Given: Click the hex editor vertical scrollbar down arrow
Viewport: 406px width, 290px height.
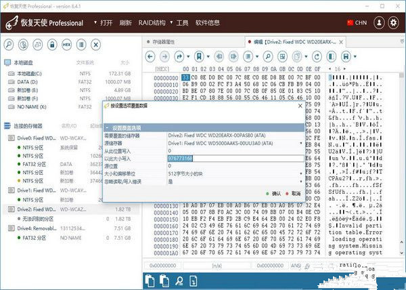Looking at the screenshot, I should (401, 253).
